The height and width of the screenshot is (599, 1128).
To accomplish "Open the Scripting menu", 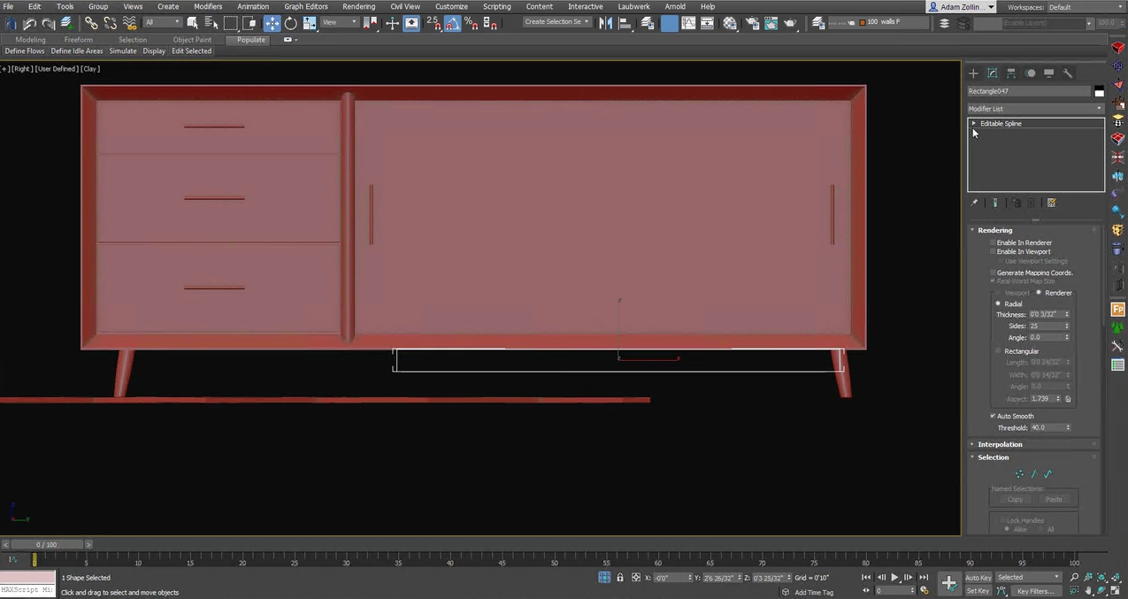I will tap(496, 6).
